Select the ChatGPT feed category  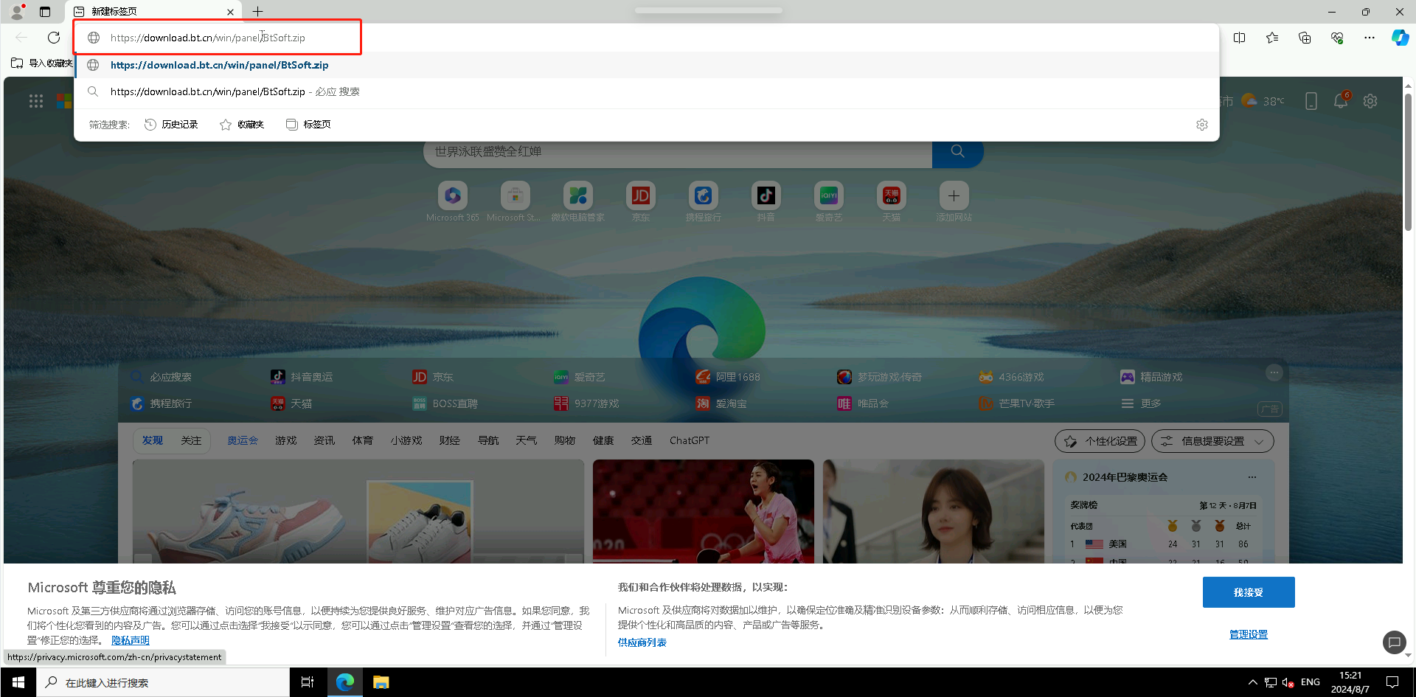[690, 440]
